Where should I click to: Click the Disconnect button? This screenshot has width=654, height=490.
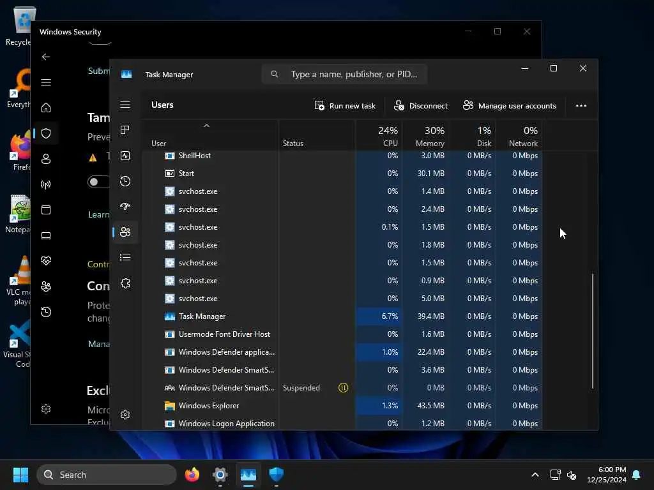click(x=420, y=106)
